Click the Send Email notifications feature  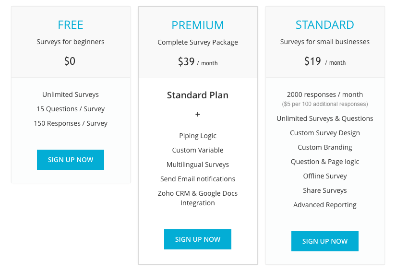[x=198, y=179]
